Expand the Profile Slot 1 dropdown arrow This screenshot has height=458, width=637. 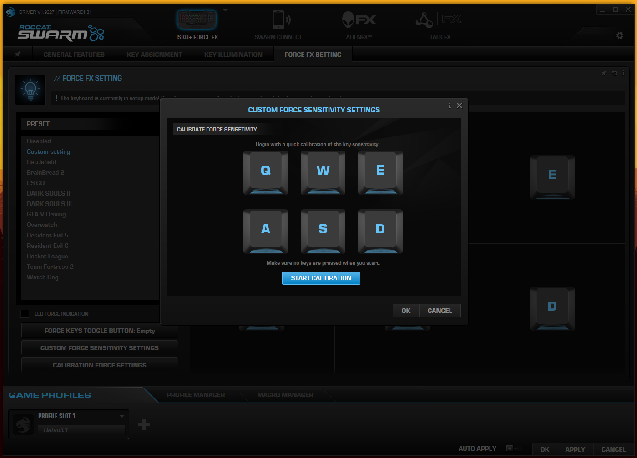[x=121, y=416]
